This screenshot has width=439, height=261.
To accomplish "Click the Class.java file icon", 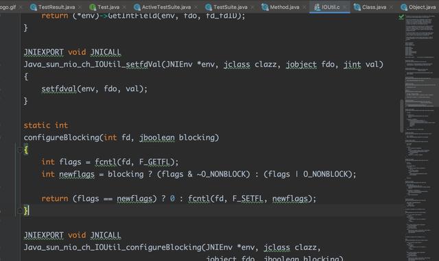I will pyautogui.click(x=357, y=8).
